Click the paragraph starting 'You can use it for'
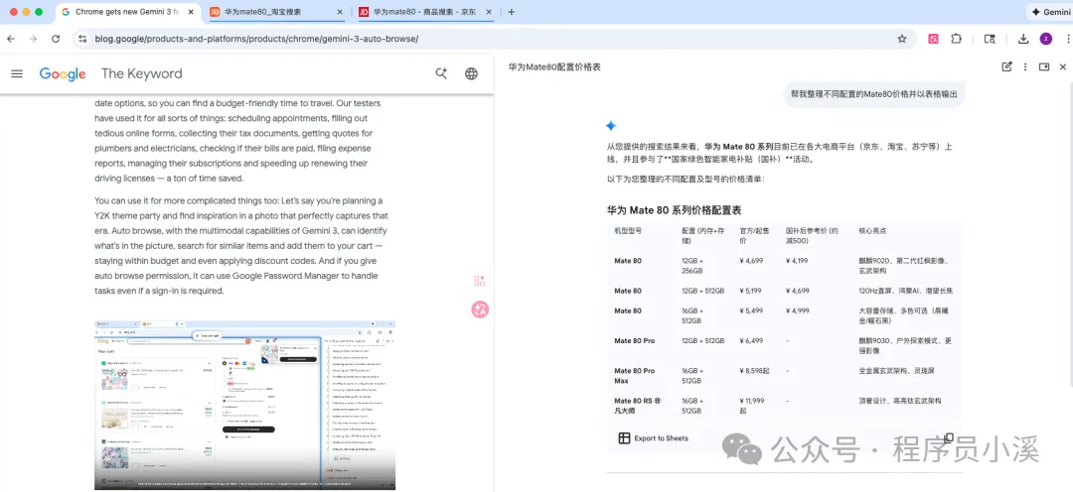This screenshot has width=1073, height=492. tap(241, 245)
